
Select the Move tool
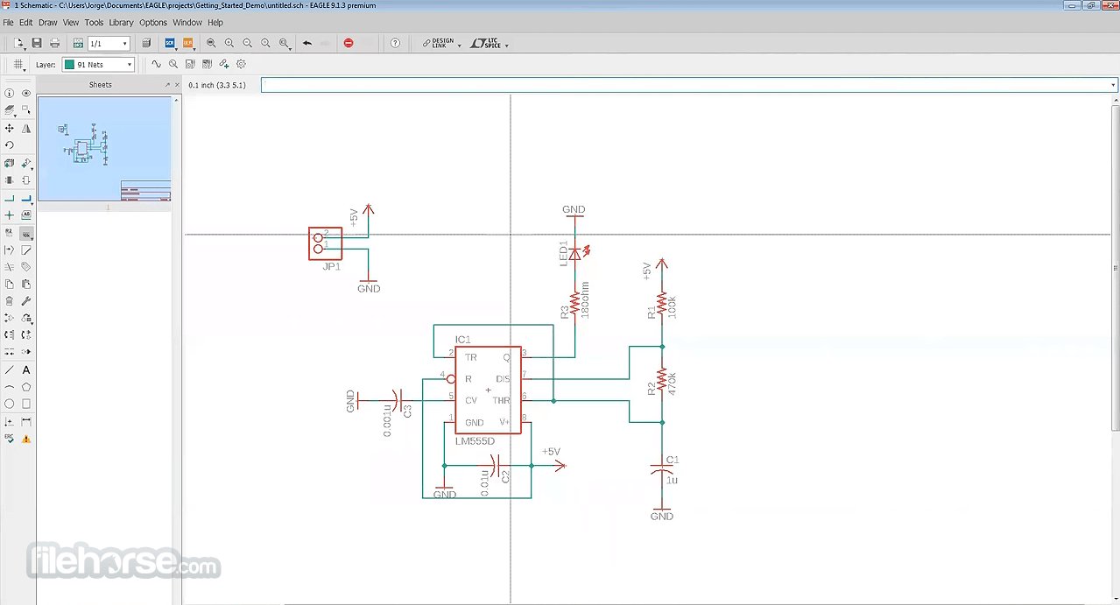click(10, 128)
